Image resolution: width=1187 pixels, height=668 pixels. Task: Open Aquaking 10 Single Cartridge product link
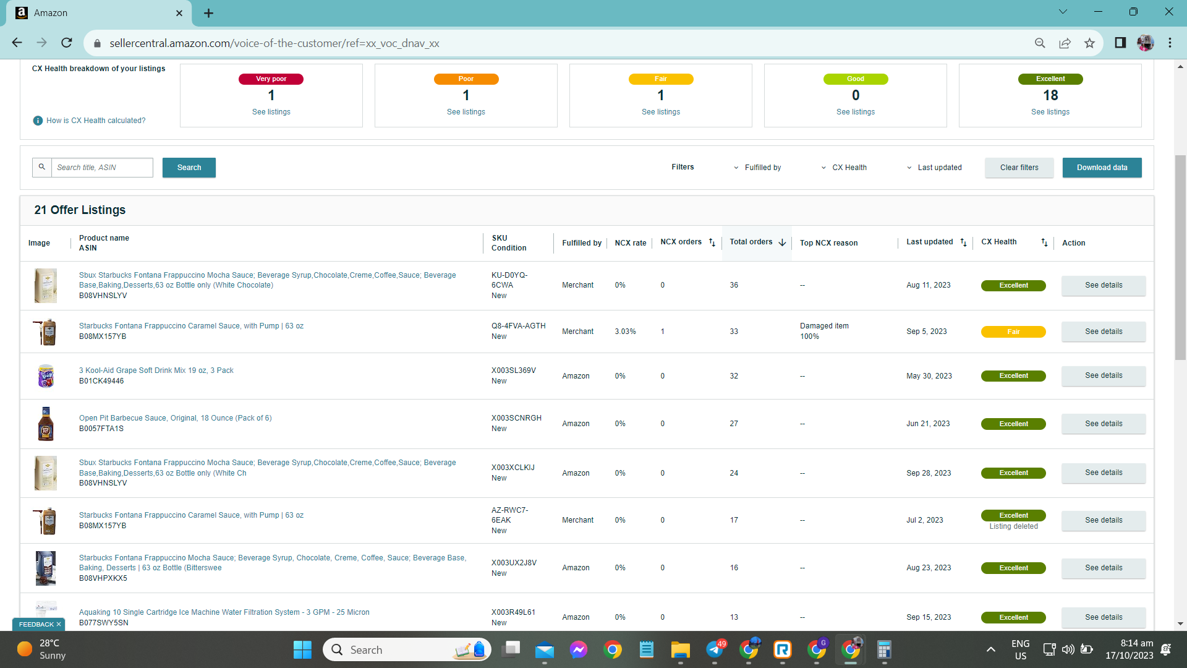click(224, 612)
